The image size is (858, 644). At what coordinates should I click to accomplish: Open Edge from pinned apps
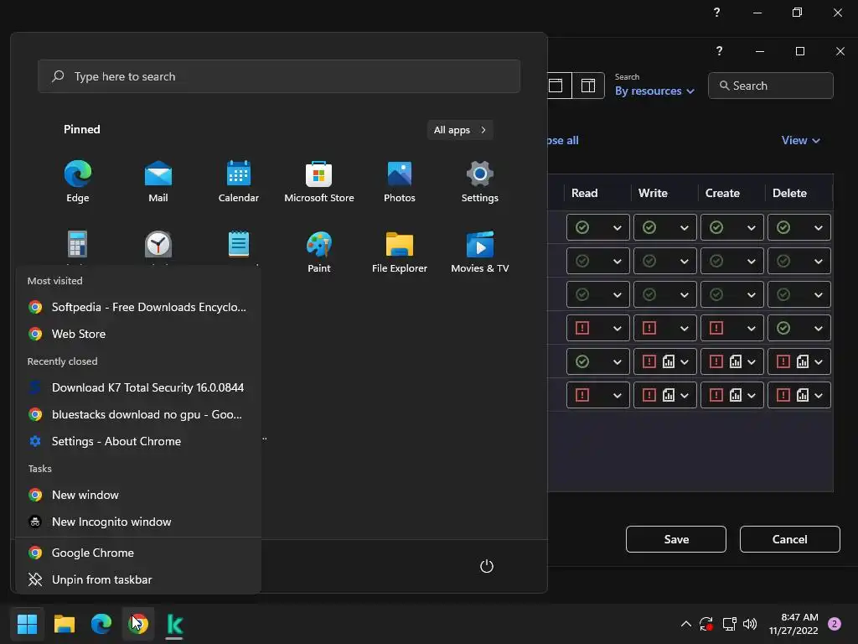pos(78,182)
